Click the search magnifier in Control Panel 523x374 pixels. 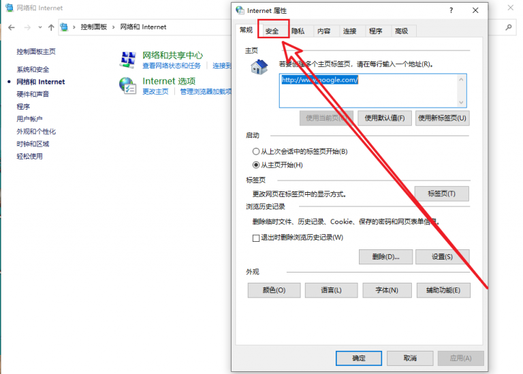coord(508,27)
